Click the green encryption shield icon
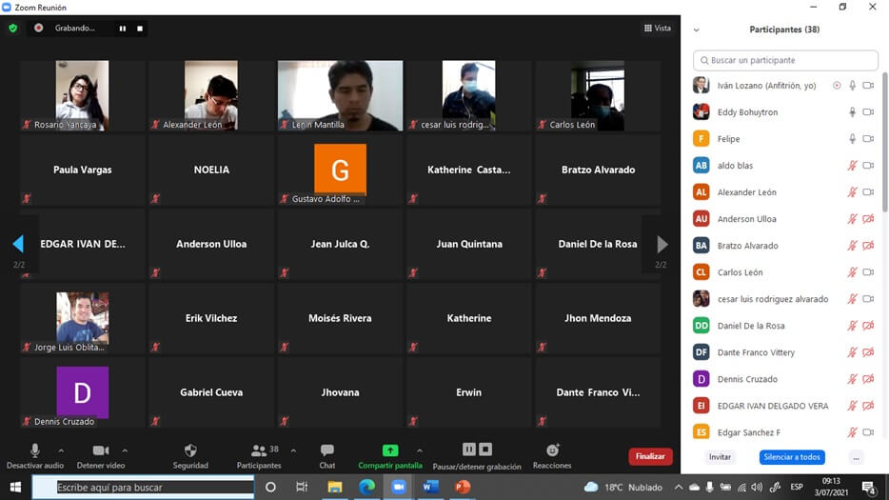 click(x=12, y=29)
